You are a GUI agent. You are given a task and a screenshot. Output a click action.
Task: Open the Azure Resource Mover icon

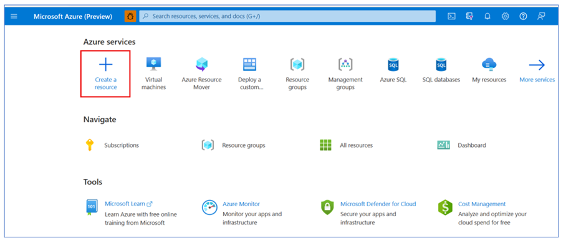pyautogui.click(x=201, y=65)
